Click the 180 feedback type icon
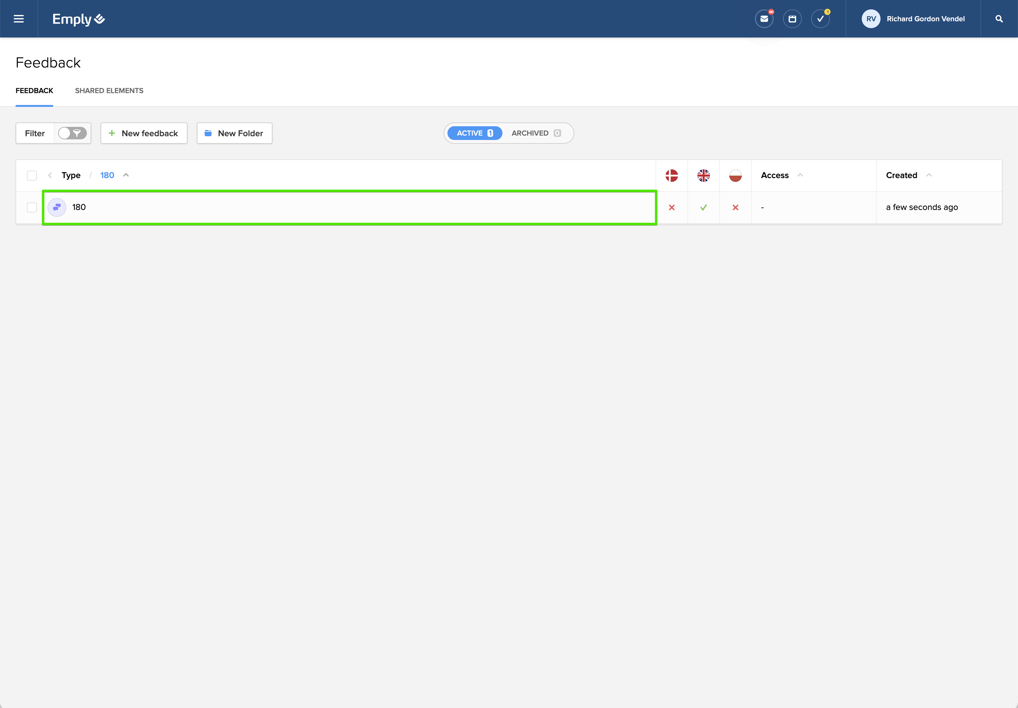Screen dimensions: 1018x708 (57, 207)
